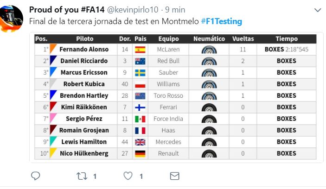Click the orange McLaren color marker
326x189 pixels.
(x=53, y=49)
